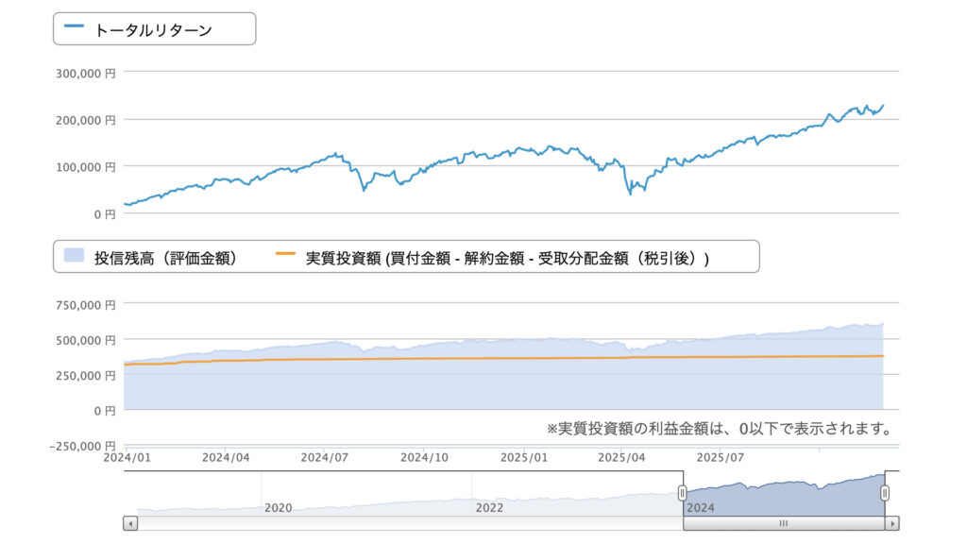This screenshot has width=967, height=544.
Task: Jump to 2020 in the navigator timeline
Action: [278, 507]
